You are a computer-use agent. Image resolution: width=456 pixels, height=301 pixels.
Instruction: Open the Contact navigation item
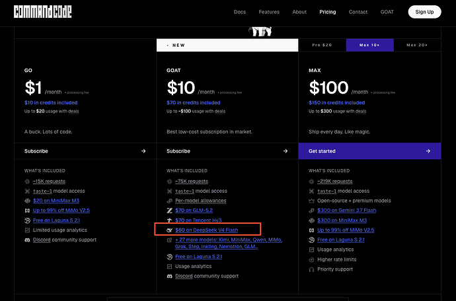(x=358, y=12)
